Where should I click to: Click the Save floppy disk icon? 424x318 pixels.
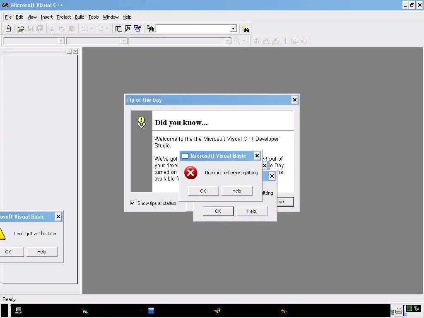click(x=31, y=29)
